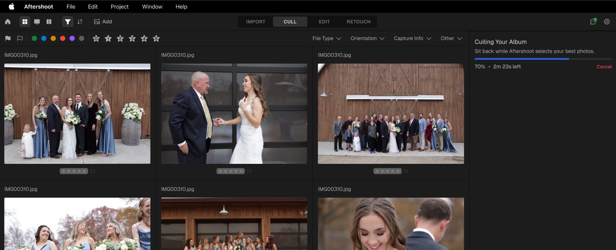Flag the father and bride photo
The height and width of the screenshot is (250, 616).
click(249, 171)
